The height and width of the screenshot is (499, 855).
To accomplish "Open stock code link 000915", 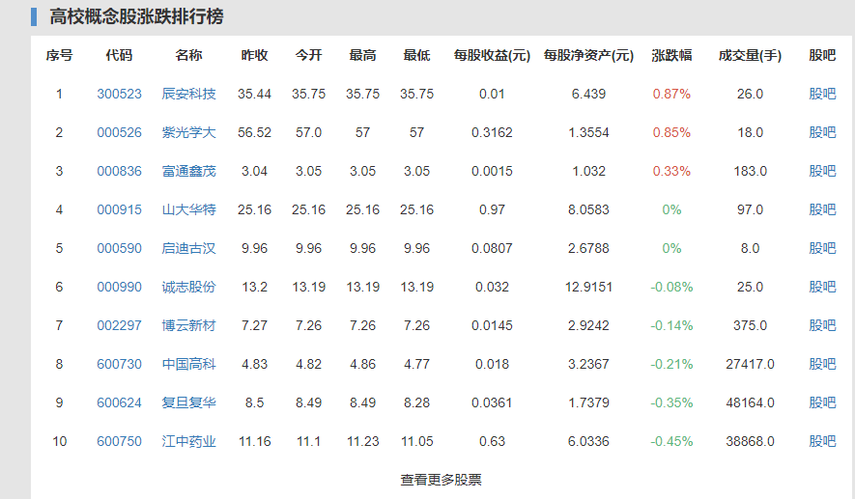I will pos(119,209).
